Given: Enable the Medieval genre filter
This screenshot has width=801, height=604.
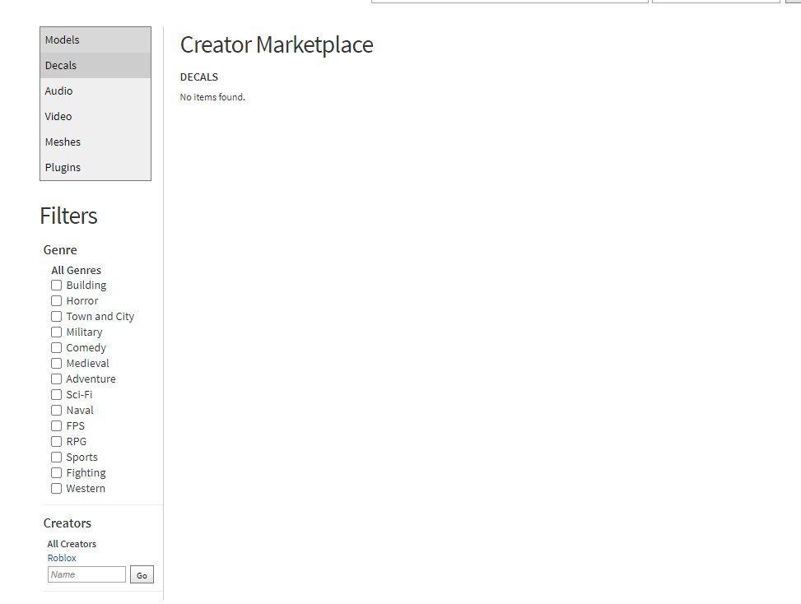Looking at the screenshot, I should (56, 363).
